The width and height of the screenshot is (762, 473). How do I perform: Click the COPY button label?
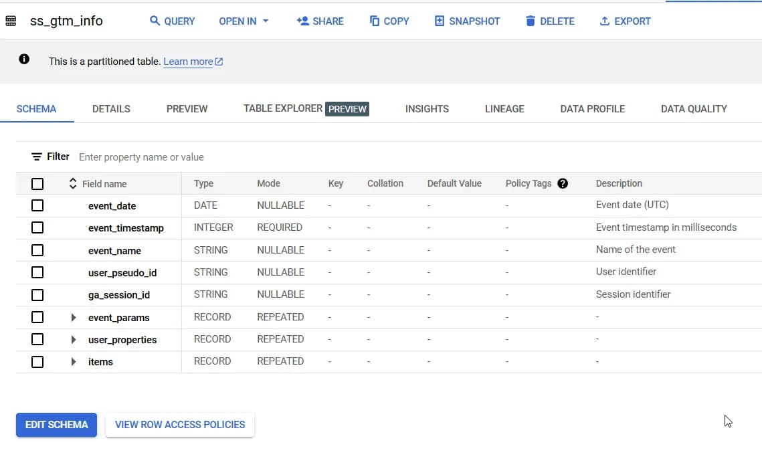(x=396, y=21)
